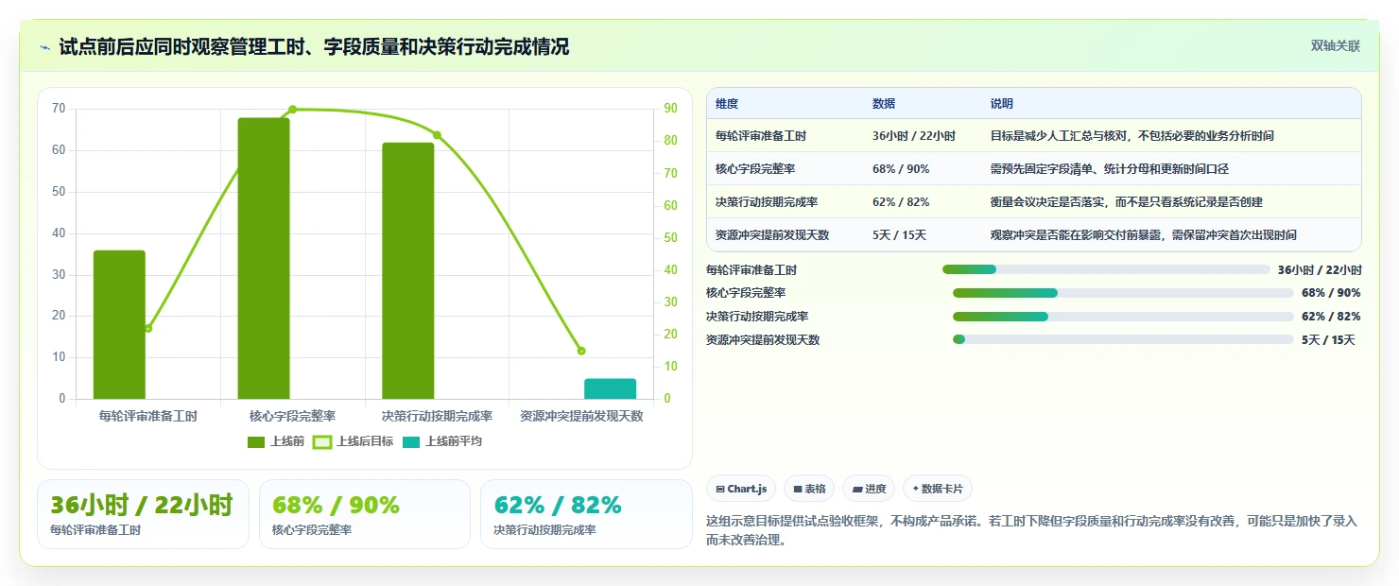Screen dimensions: 1399x586
Task: Click the 核心字段完整率 progress bar
Action: pyautogui.click(x=1123, y=293)
